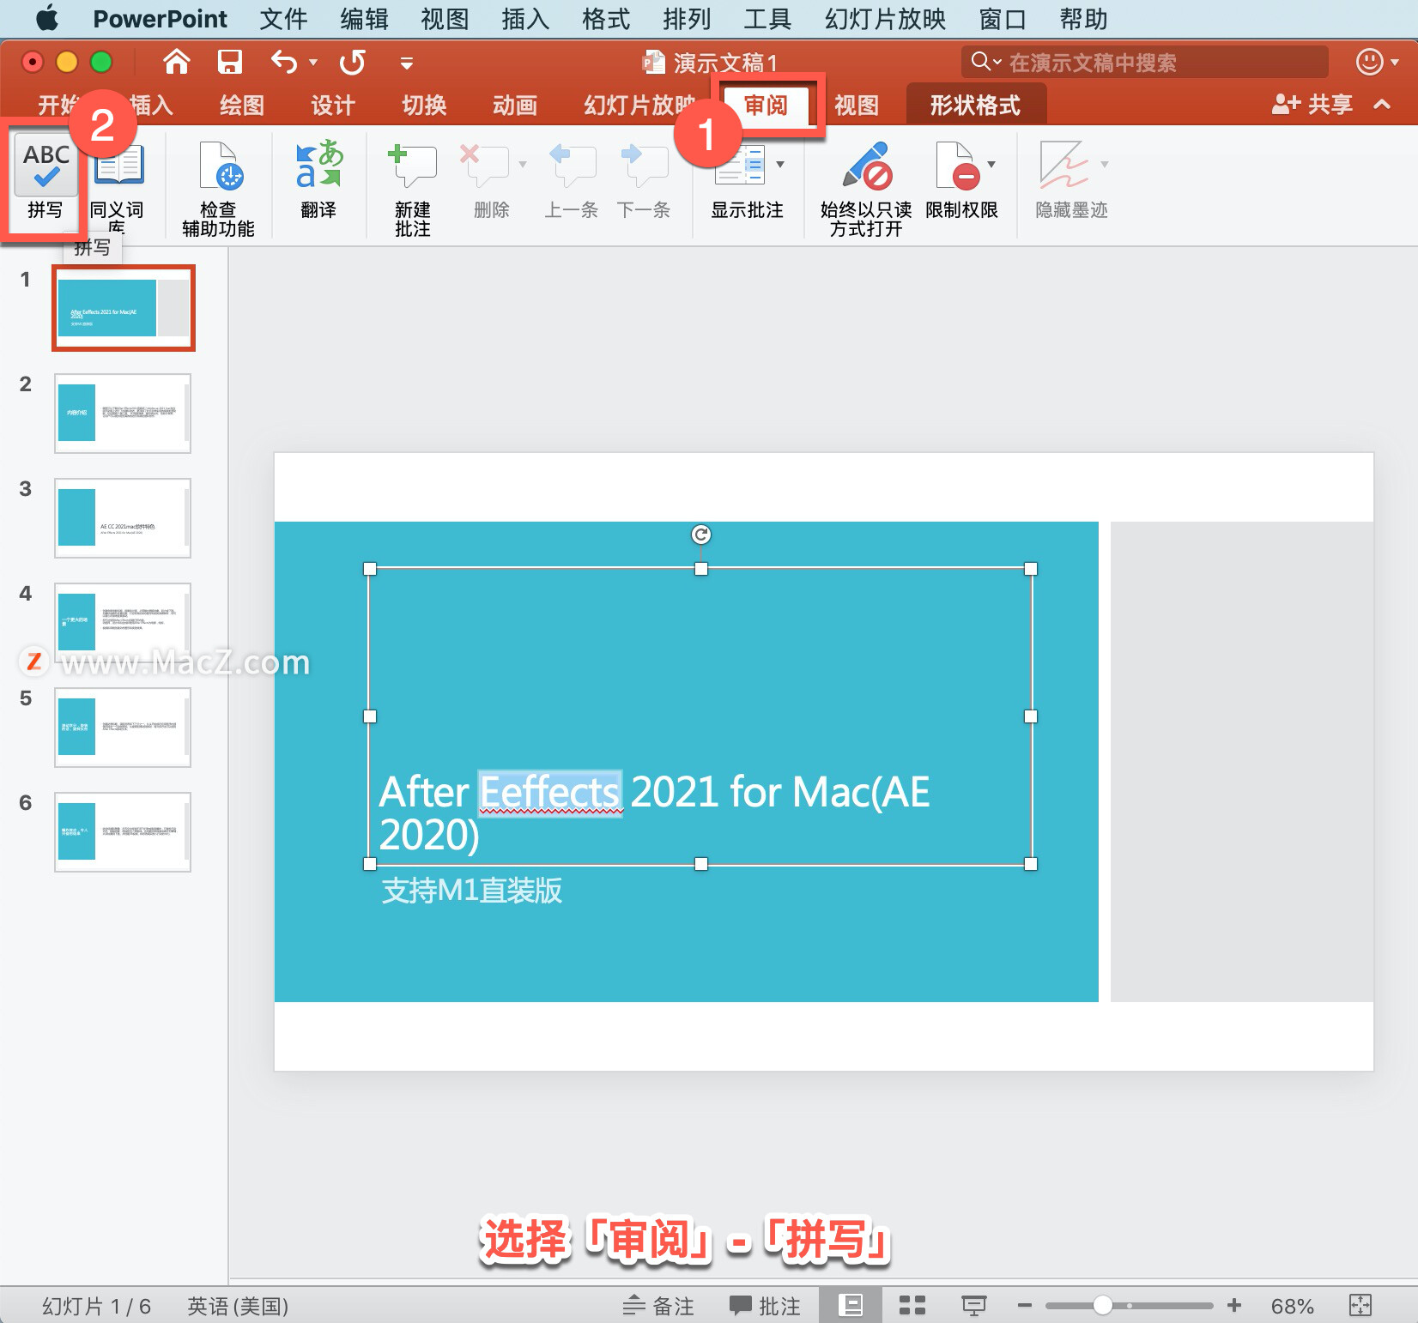This screenshot has height=1323, width=1418.
Task: Zoom in with plus button
Action: (1234, 1305)
